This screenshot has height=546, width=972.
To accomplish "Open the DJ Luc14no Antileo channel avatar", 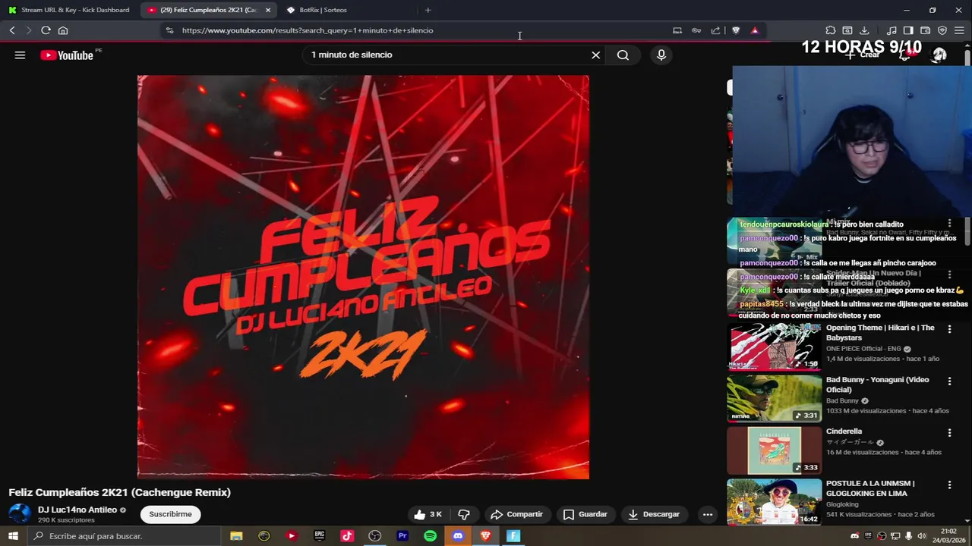I will (x=20, y=513).
